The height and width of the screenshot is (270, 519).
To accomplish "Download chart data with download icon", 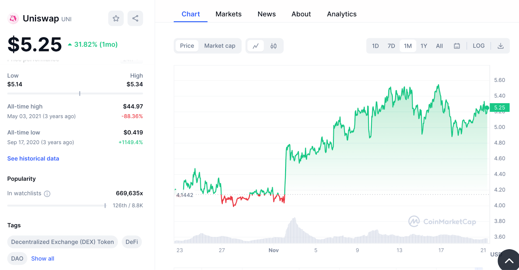I will pyautogui.click(x=501, y=46).
